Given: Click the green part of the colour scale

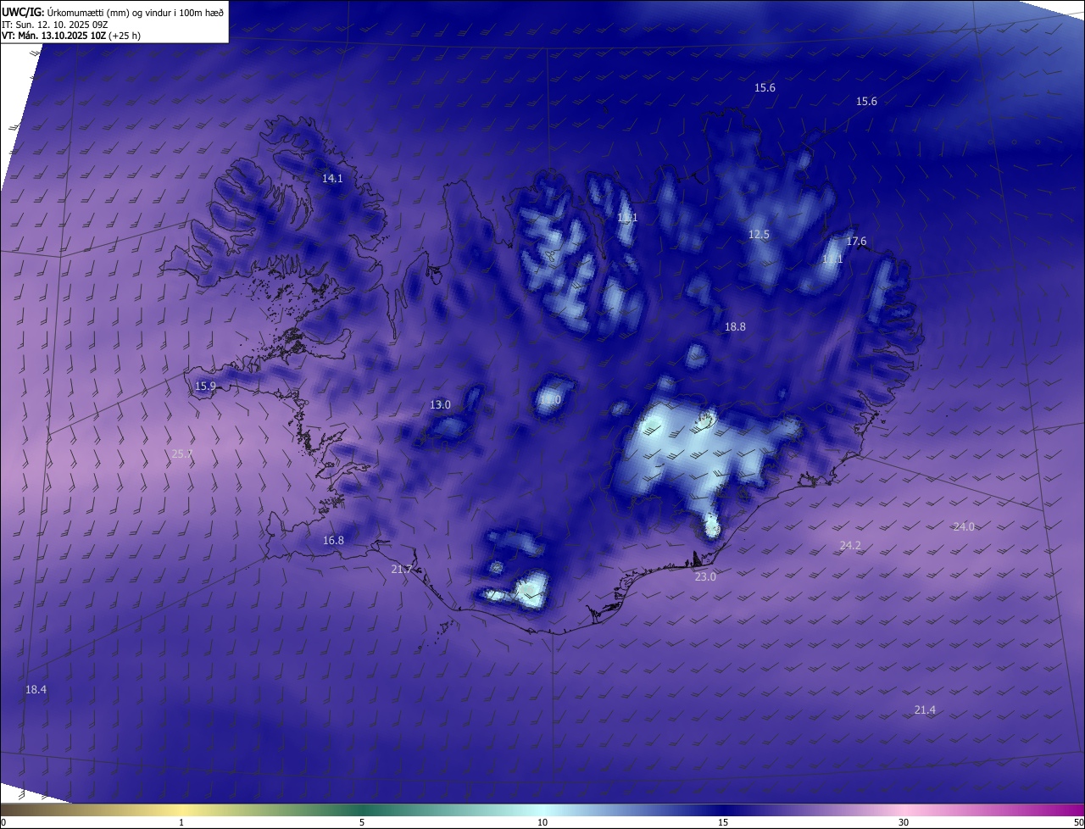Looking at the screenshot, I should (362, 810).
